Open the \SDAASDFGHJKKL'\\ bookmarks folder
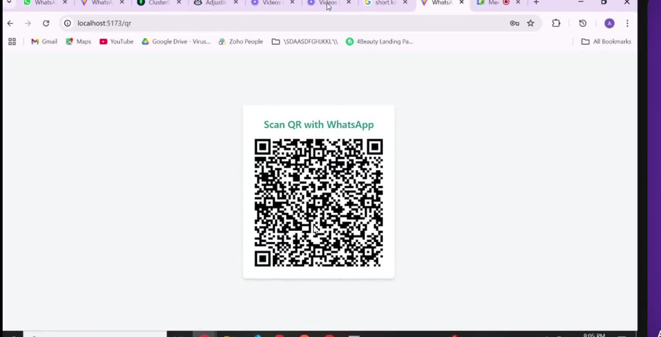Image resolution: width=661 pixels, height=337 pixels. coord(305,42)
